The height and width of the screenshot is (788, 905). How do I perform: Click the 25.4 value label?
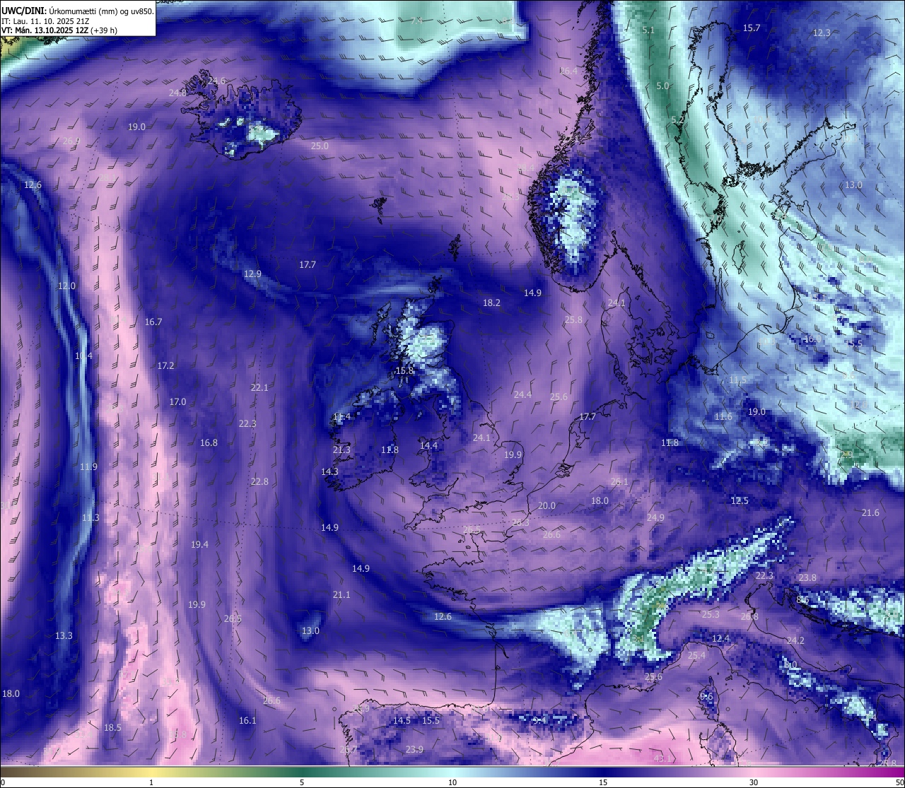point(696,656)
